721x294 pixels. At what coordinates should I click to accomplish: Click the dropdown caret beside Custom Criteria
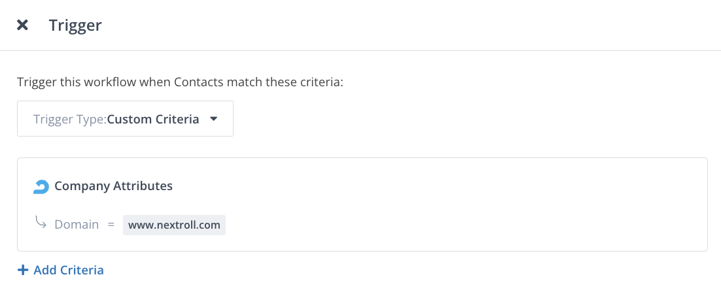(x=213, y=120)
